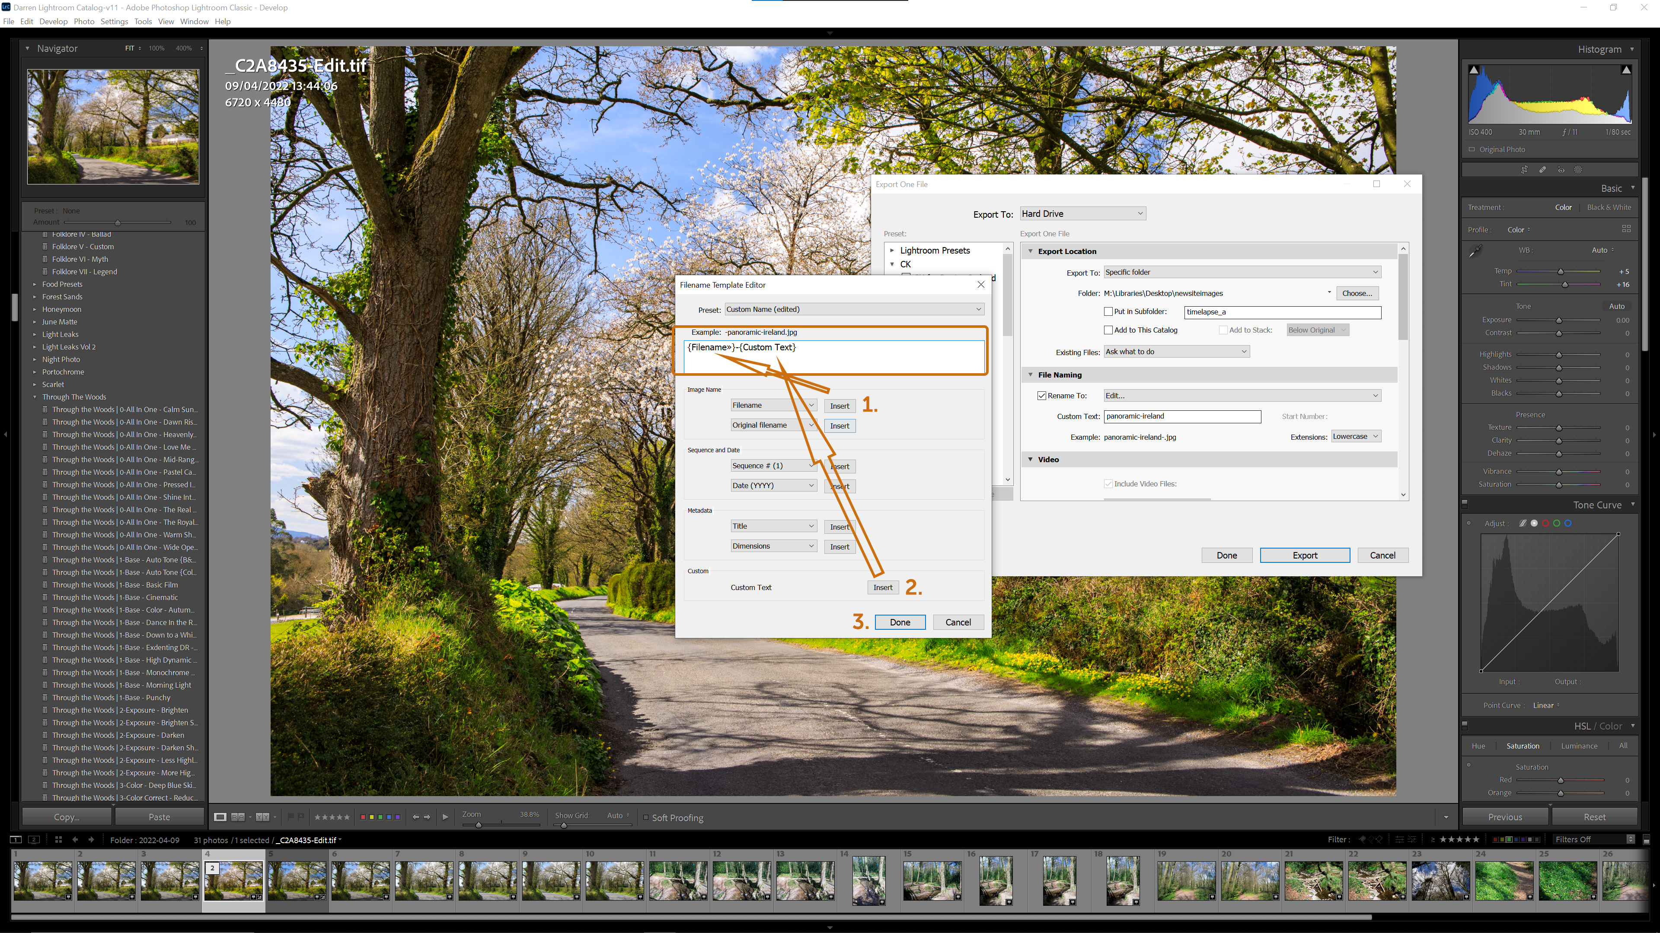Image resolution: width=1660 pixels, height=933 pixels.
Task: Select the Healing tool bandage icon
Action: 1543,170
